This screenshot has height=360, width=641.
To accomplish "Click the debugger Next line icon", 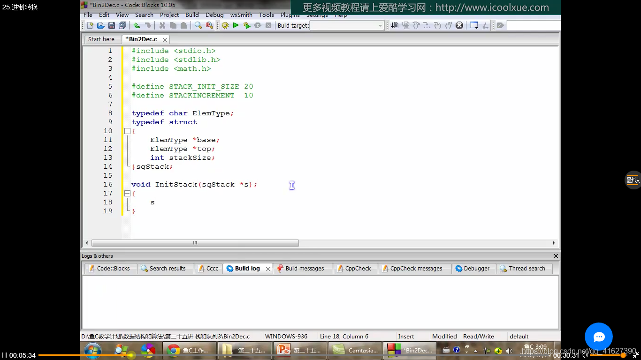I will [416, 25].
